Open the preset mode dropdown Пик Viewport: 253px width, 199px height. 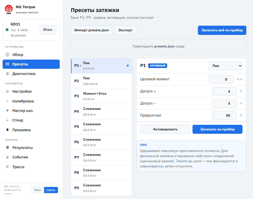coord(226,66)
